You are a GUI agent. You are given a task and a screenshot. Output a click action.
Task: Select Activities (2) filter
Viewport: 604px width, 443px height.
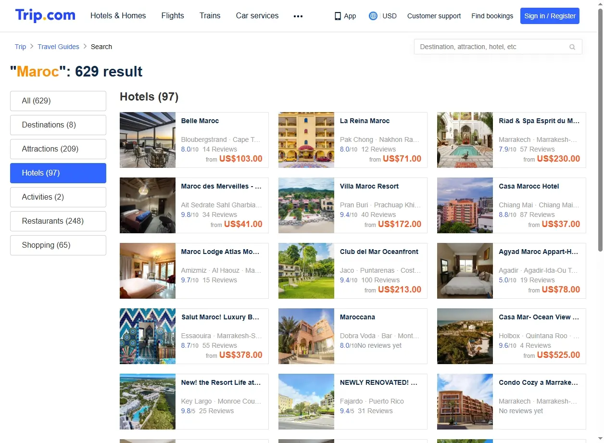coord(58,197)
